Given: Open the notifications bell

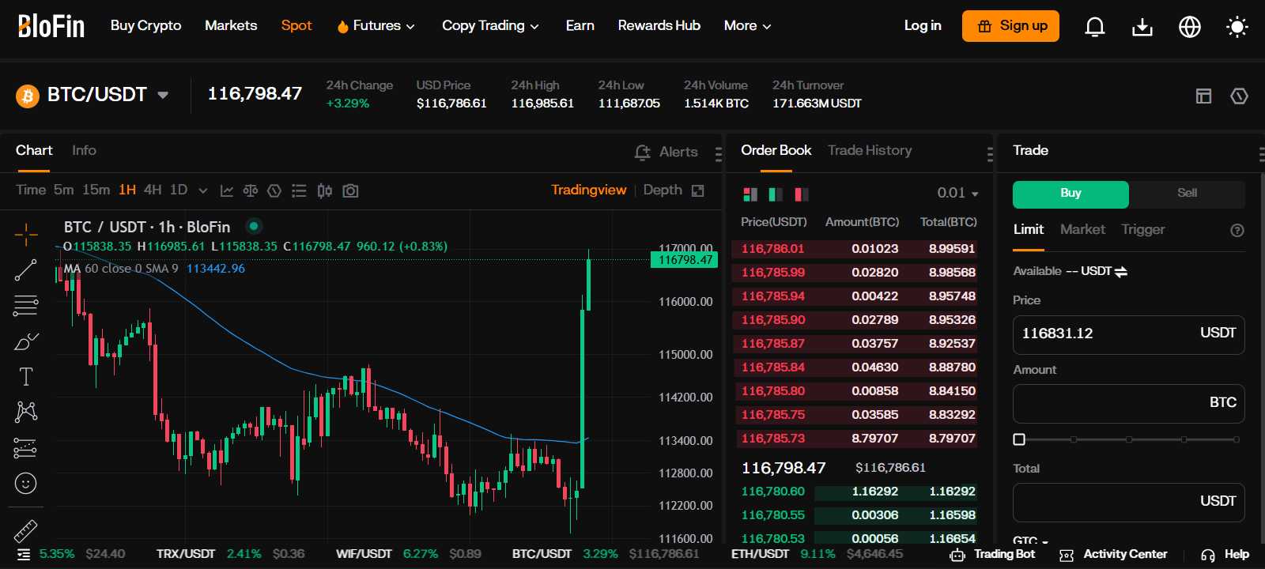Looking at the screenshot, I should [x=1094, y=27].
